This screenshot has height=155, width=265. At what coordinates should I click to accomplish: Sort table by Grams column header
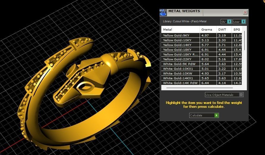[208, 29]
